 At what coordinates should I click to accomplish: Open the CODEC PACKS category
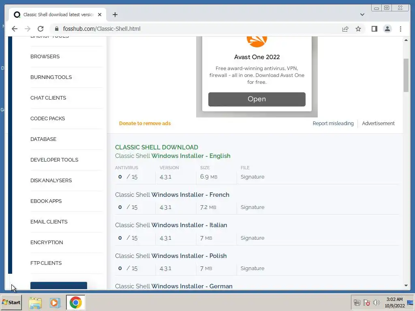48,119
